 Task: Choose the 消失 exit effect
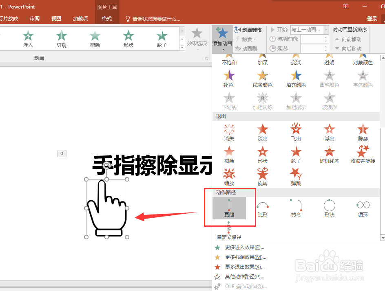click(x=229, y=133)
